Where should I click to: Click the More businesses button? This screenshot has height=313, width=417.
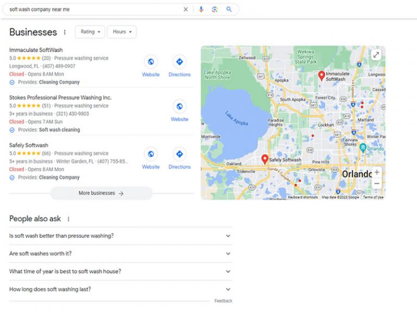click(102, 193)
